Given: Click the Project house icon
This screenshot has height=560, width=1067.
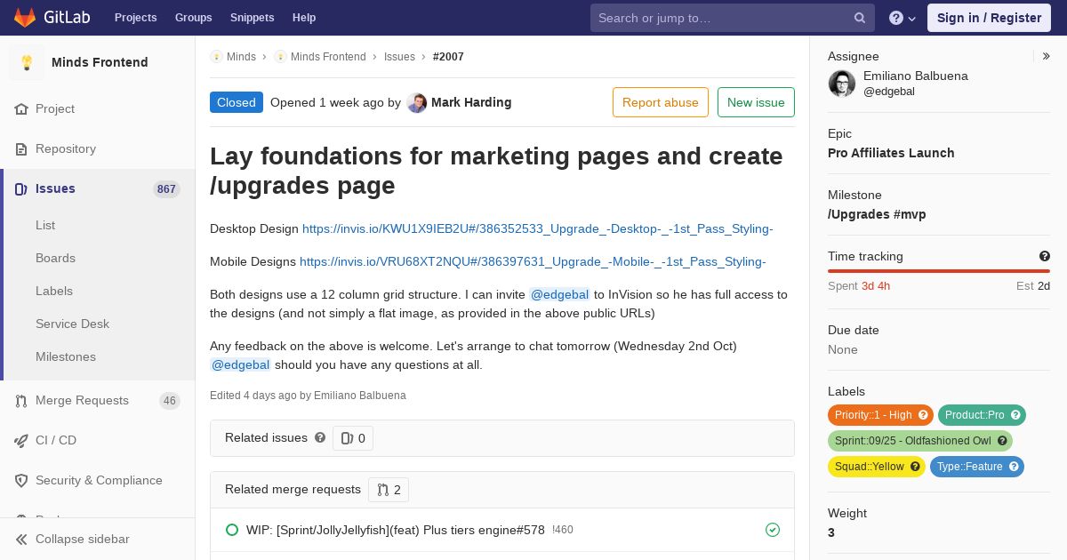Looking at the screenshot, I should click(21, 108).
